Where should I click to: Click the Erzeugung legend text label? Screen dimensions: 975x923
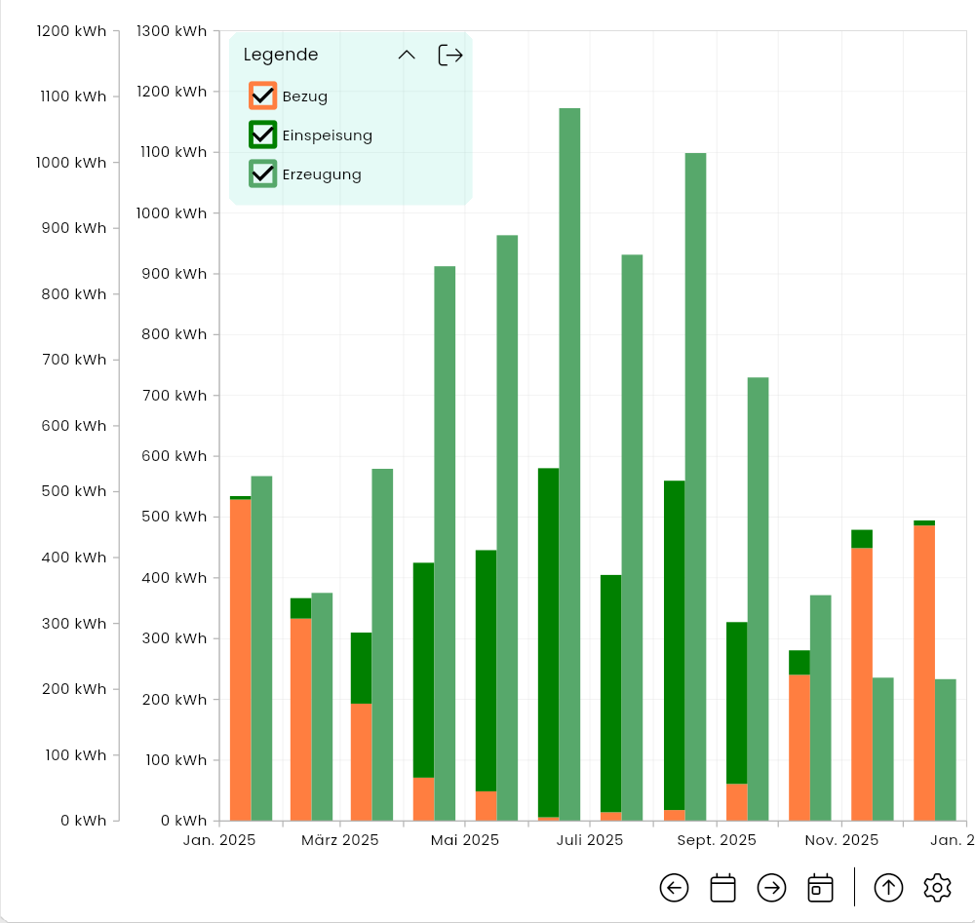[322, 174]
